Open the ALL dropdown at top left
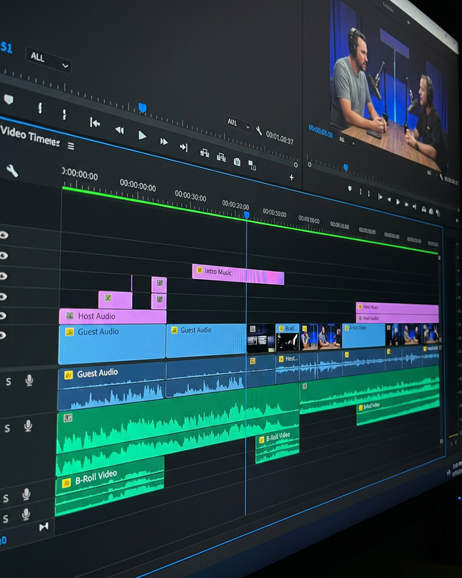Viewport: 462px width, 578px height. point(49,59)
